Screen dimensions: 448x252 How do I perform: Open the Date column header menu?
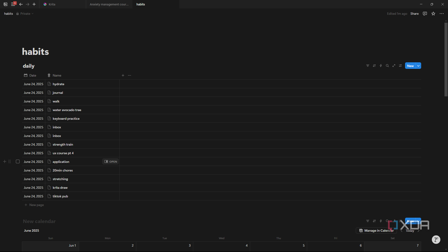pos(30,75)
